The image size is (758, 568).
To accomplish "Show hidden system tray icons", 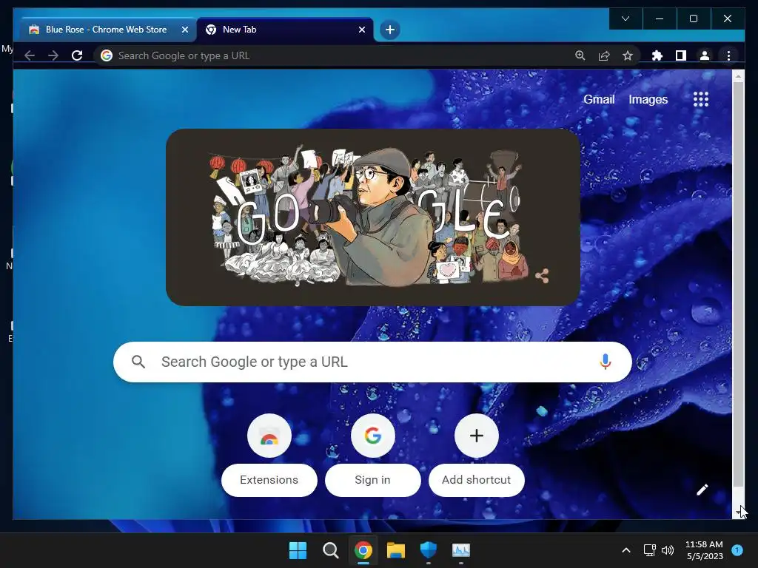I will coord(626,550).
